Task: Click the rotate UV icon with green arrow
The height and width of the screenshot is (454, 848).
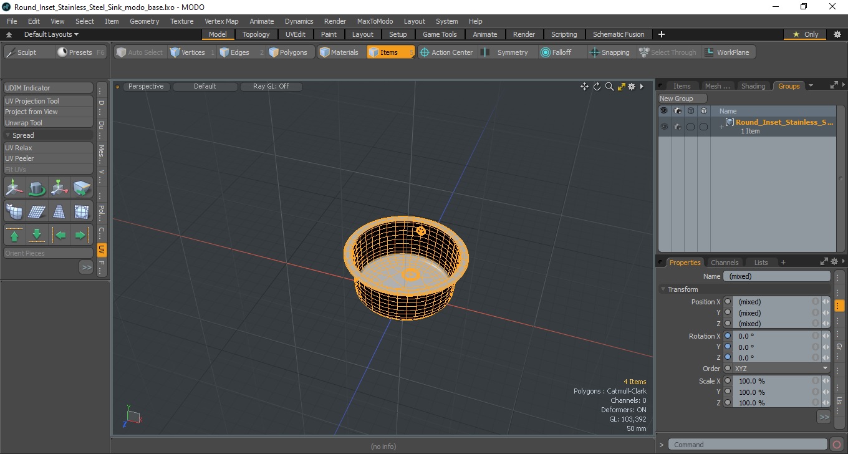Action: tap(37, 188)
